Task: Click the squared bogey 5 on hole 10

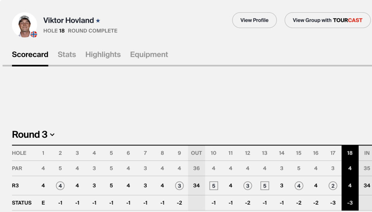Action: point(214,186)
